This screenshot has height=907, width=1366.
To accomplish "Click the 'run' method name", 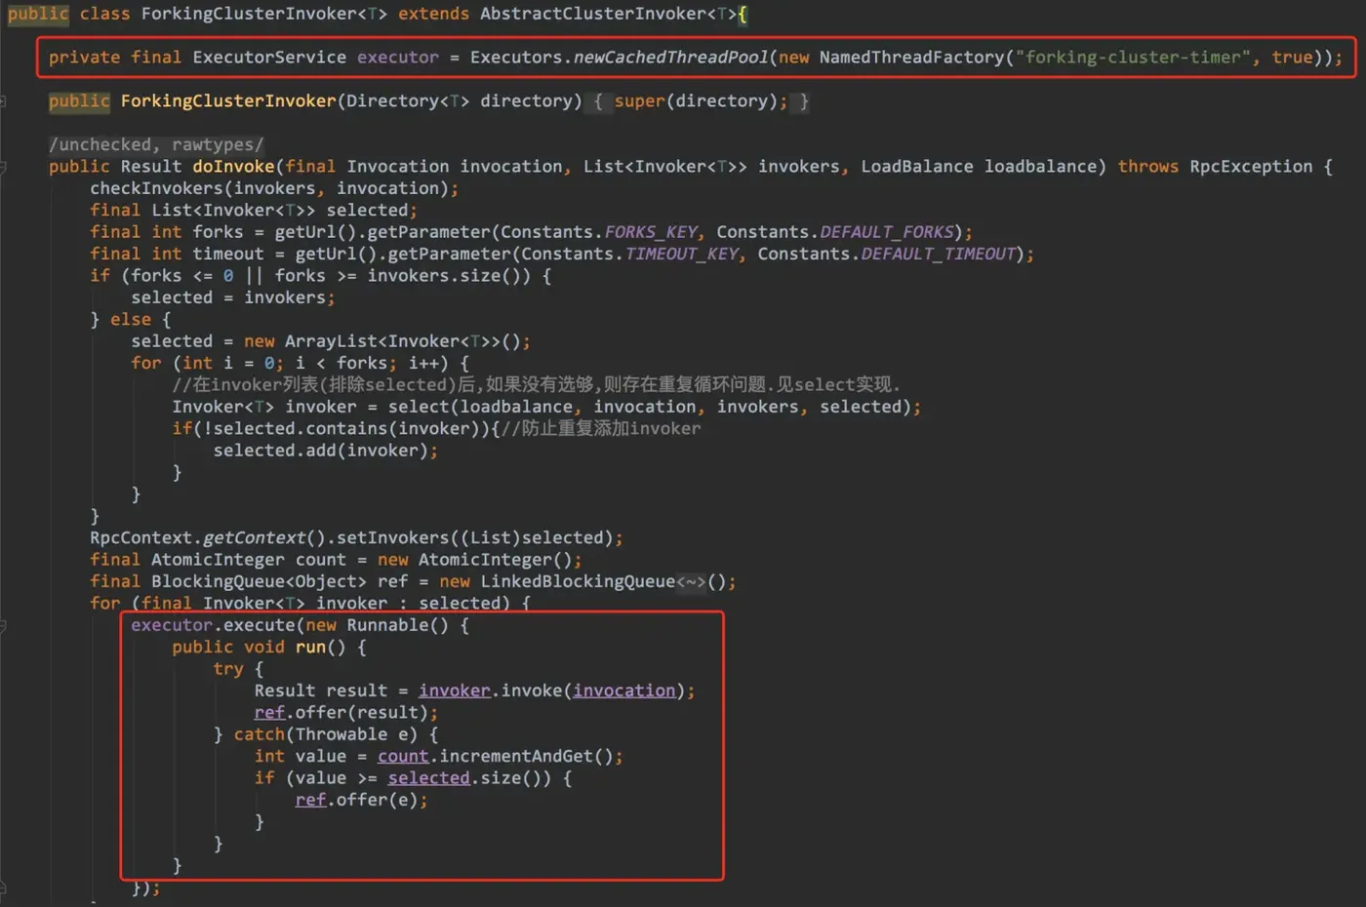I will click(x=310, y=648).
